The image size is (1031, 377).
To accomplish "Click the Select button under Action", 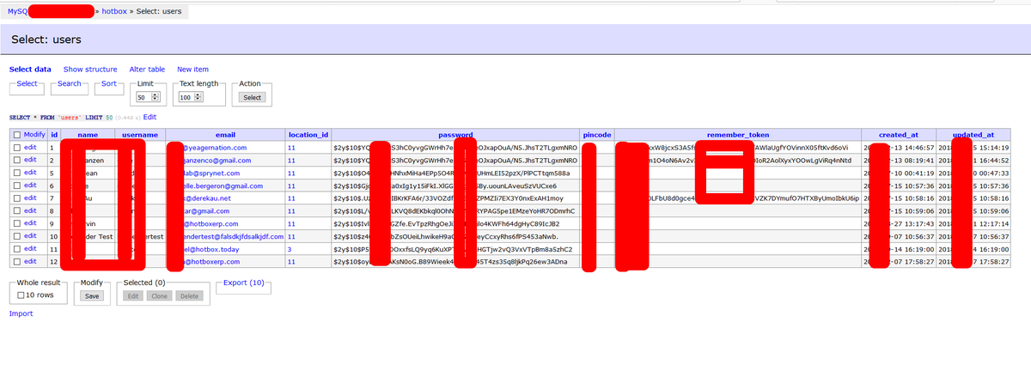I will [253, 98].
